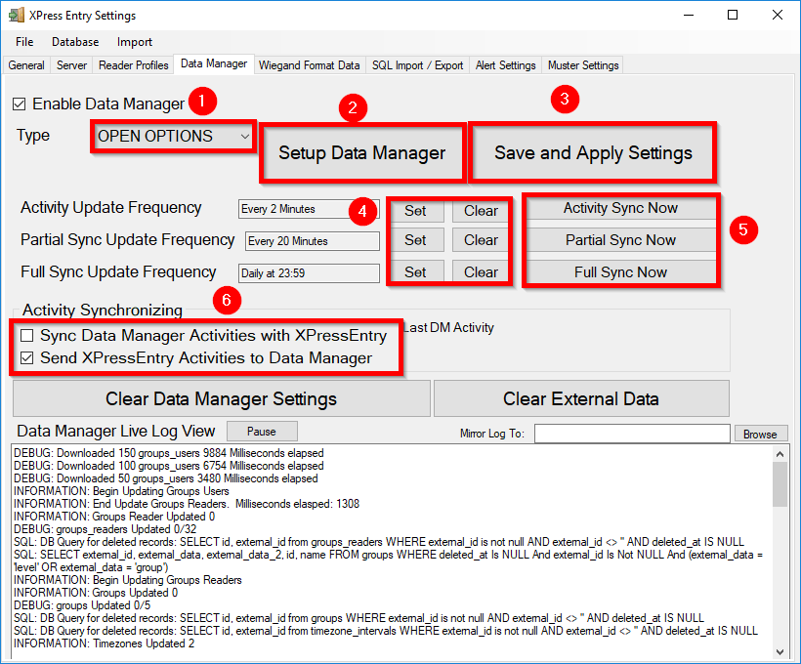Screen dimensions: 801x664
Task: Open the SQL Import / Export tab
Action: click(417, 65)
